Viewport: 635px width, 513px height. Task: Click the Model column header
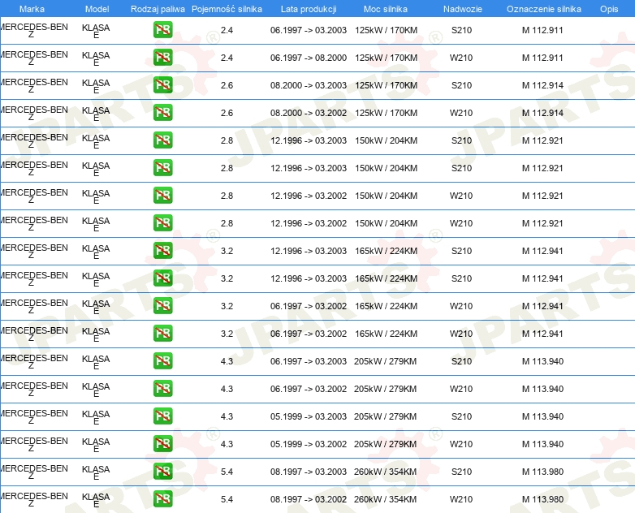(97, 9)
